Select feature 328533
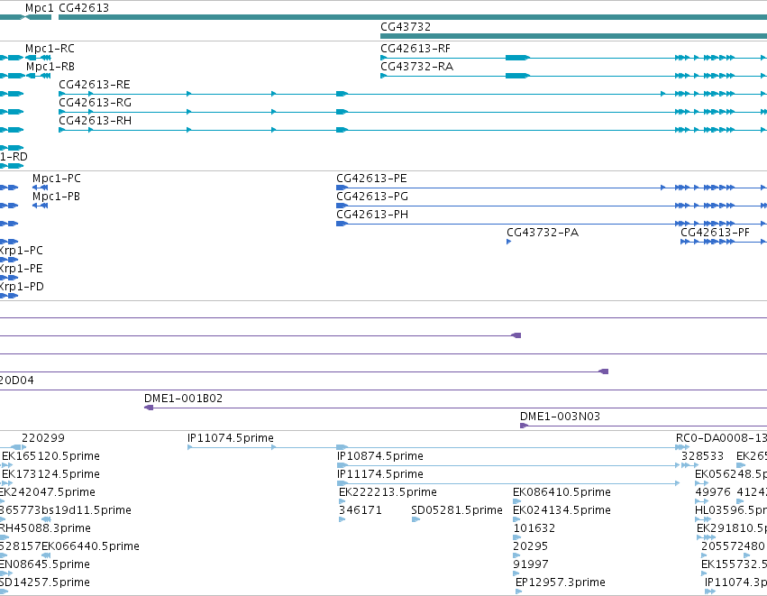 [x=702, y=456]
